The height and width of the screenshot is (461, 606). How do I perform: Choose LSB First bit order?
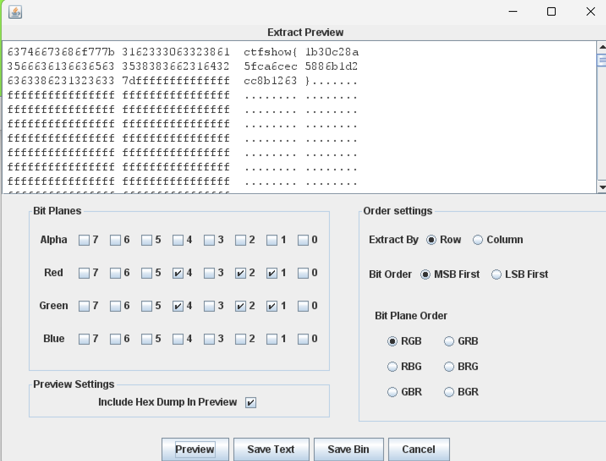point(496,275)
